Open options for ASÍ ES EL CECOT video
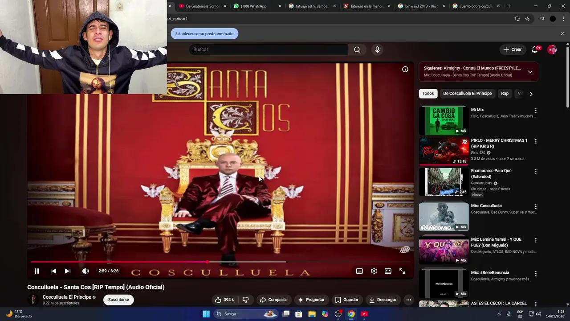 [536, 304]
